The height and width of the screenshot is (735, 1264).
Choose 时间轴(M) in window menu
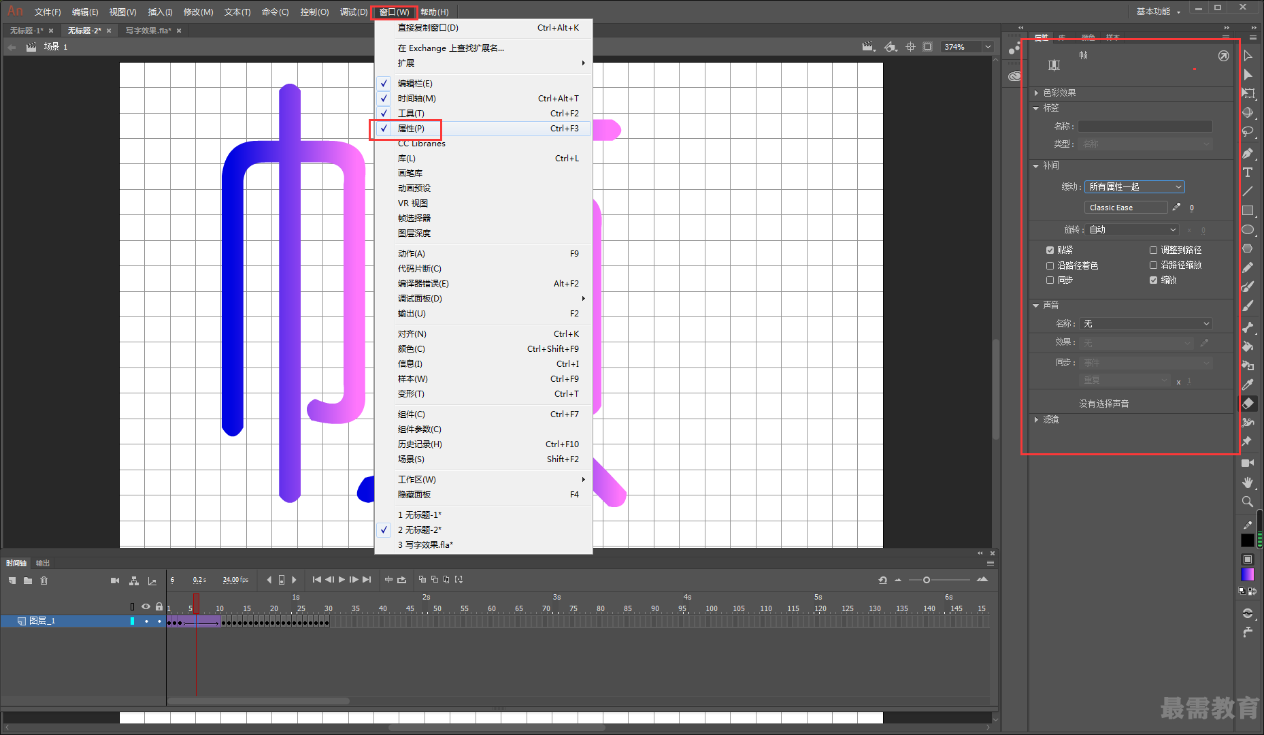[x=483, y=99]
